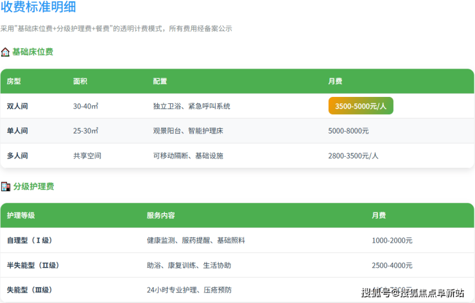
Task: Click the 配置 column header
Action: [160, 82]
